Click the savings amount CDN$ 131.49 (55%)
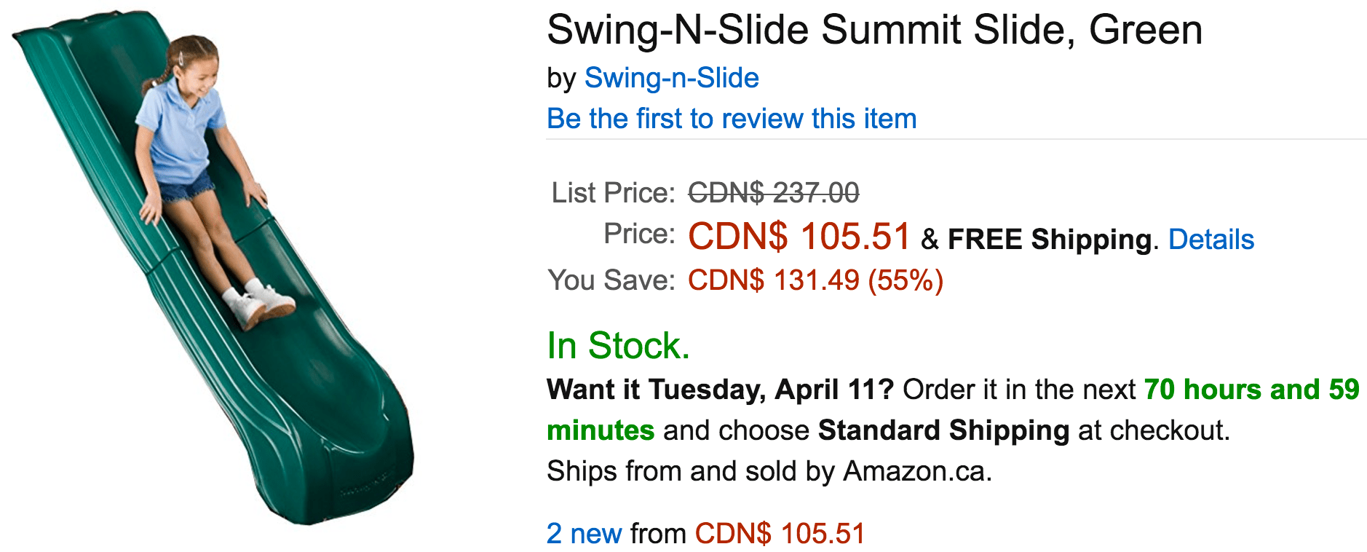 tap(816, 280)
